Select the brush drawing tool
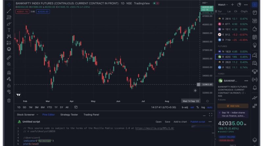The width and height of the screenshot is (263, 146). coord(9,24)
